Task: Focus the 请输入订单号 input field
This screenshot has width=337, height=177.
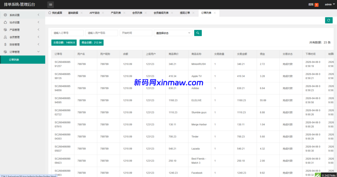Action: point(67,33)
